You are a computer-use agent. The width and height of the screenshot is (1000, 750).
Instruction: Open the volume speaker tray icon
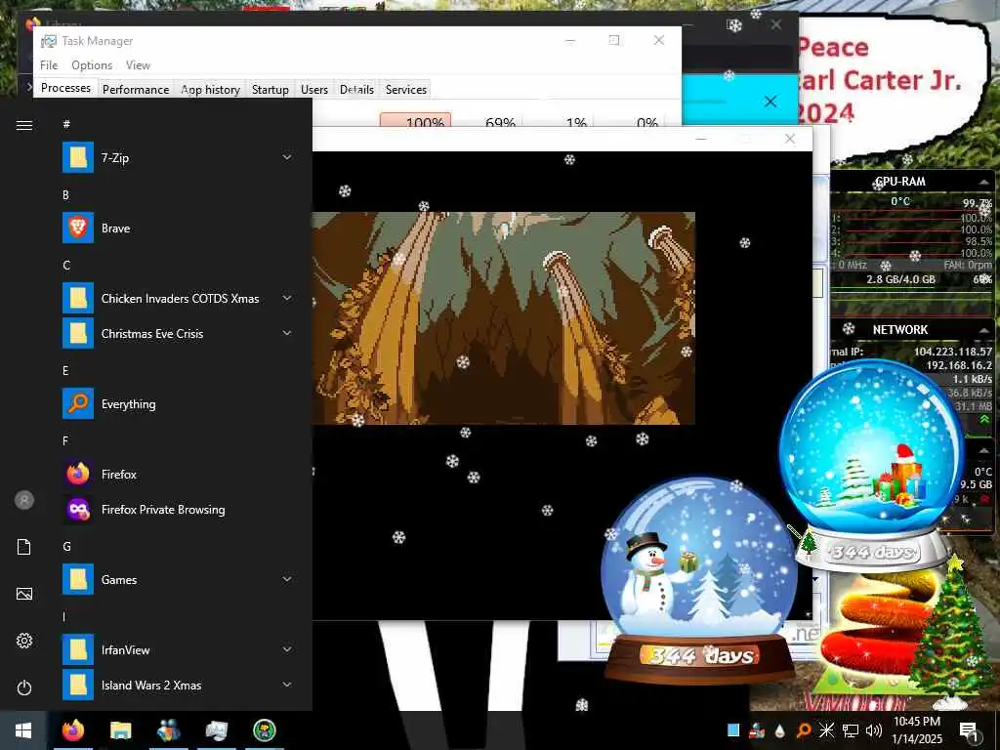point(874,730)
